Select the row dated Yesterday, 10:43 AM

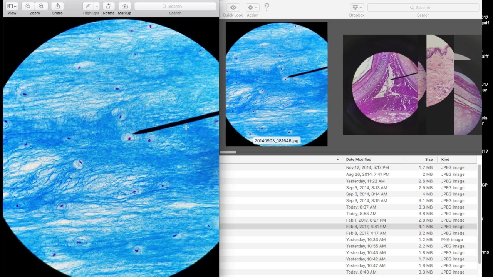pyautogui.click(x=348, y=253)
